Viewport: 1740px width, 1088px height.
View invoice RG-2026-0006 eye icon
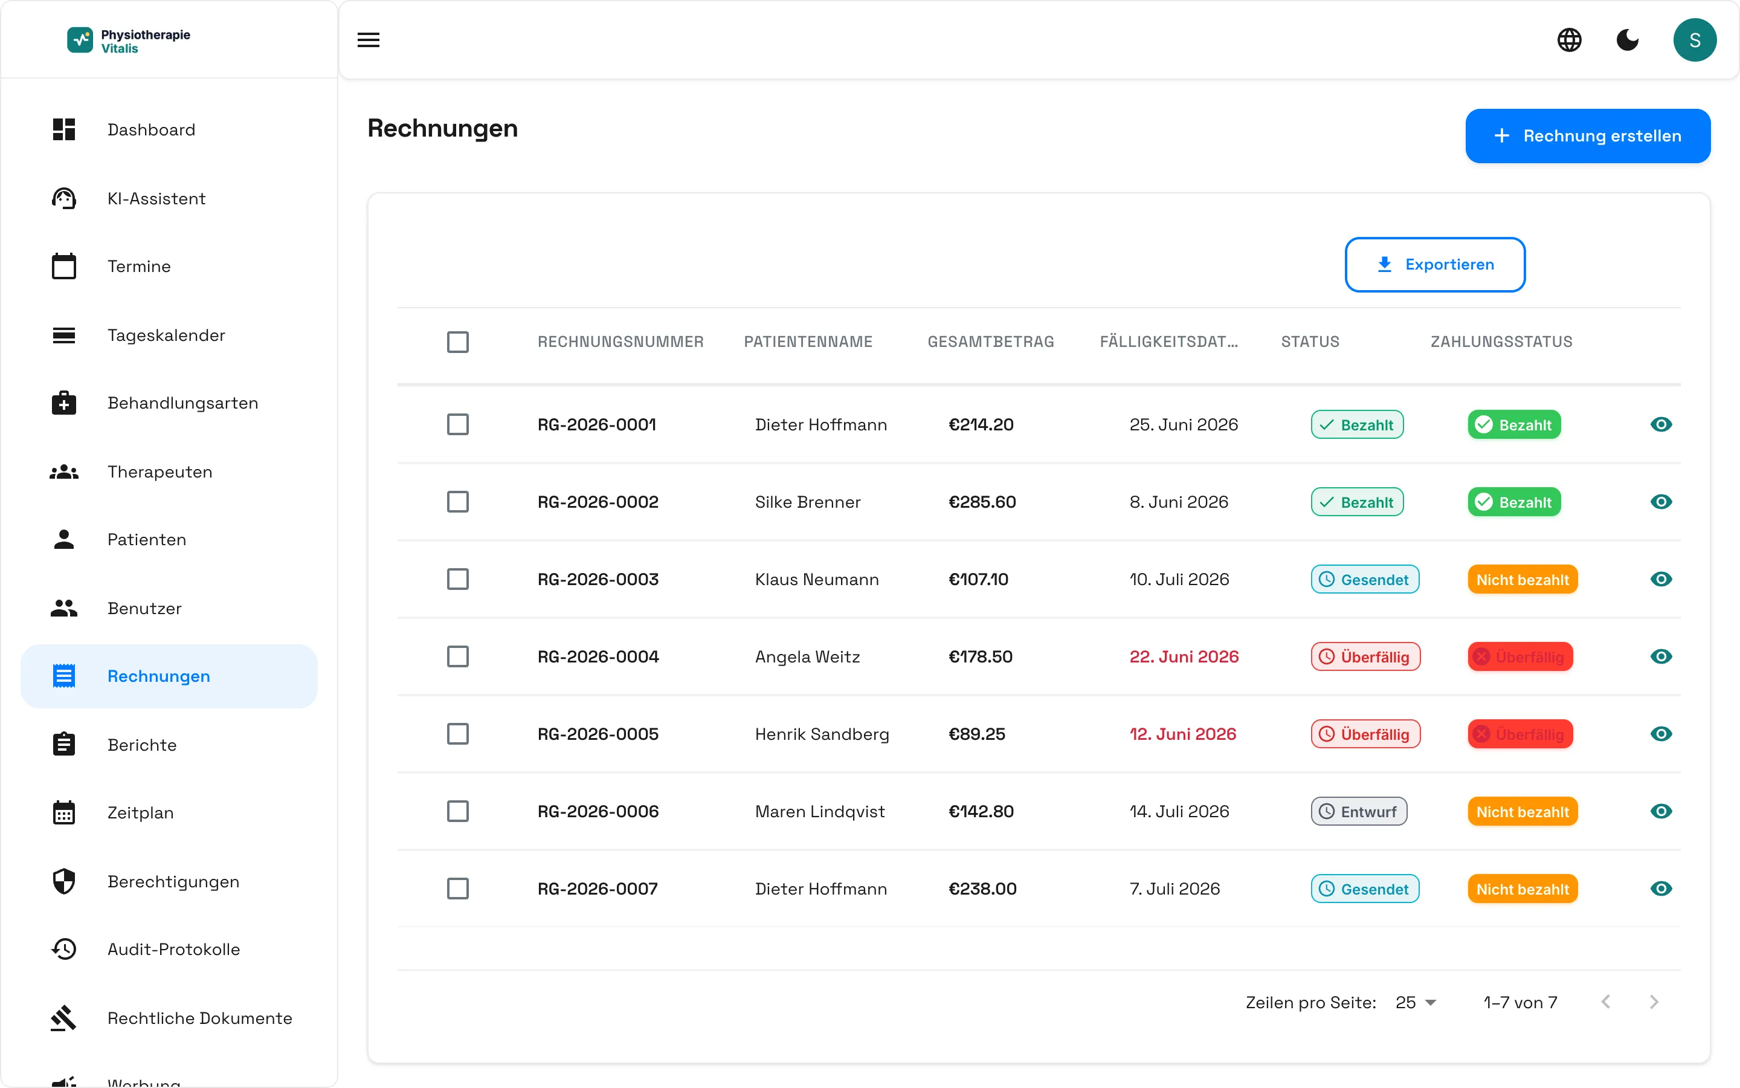pos(1661,811)
